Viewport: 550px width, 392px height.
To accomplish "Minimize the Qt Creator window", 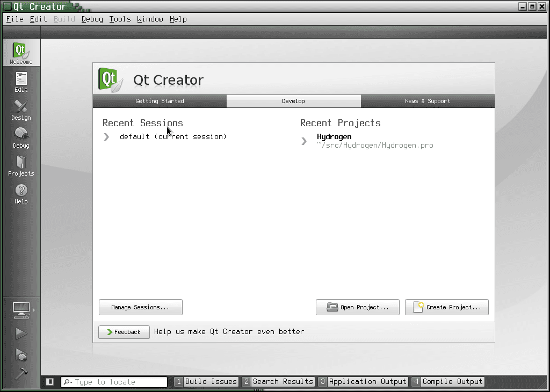I will [523, 6].
